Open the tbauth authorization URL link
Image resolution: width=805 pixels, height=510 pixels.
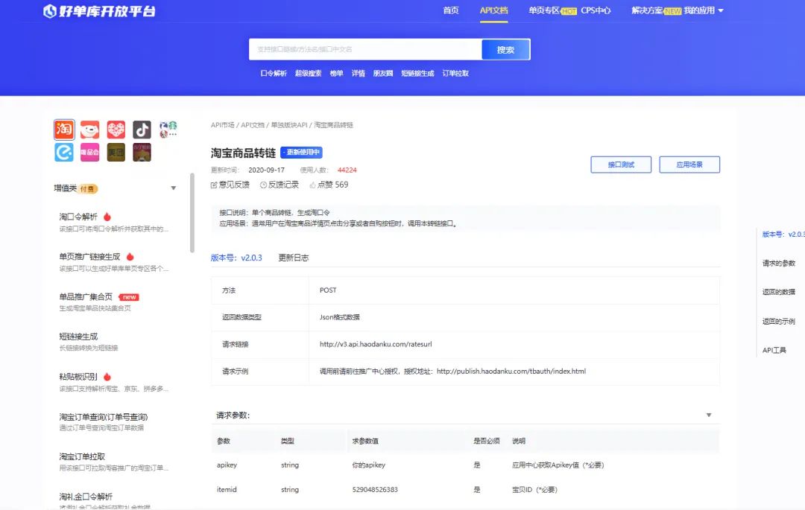pyautogui.click(x=511, y=372)
